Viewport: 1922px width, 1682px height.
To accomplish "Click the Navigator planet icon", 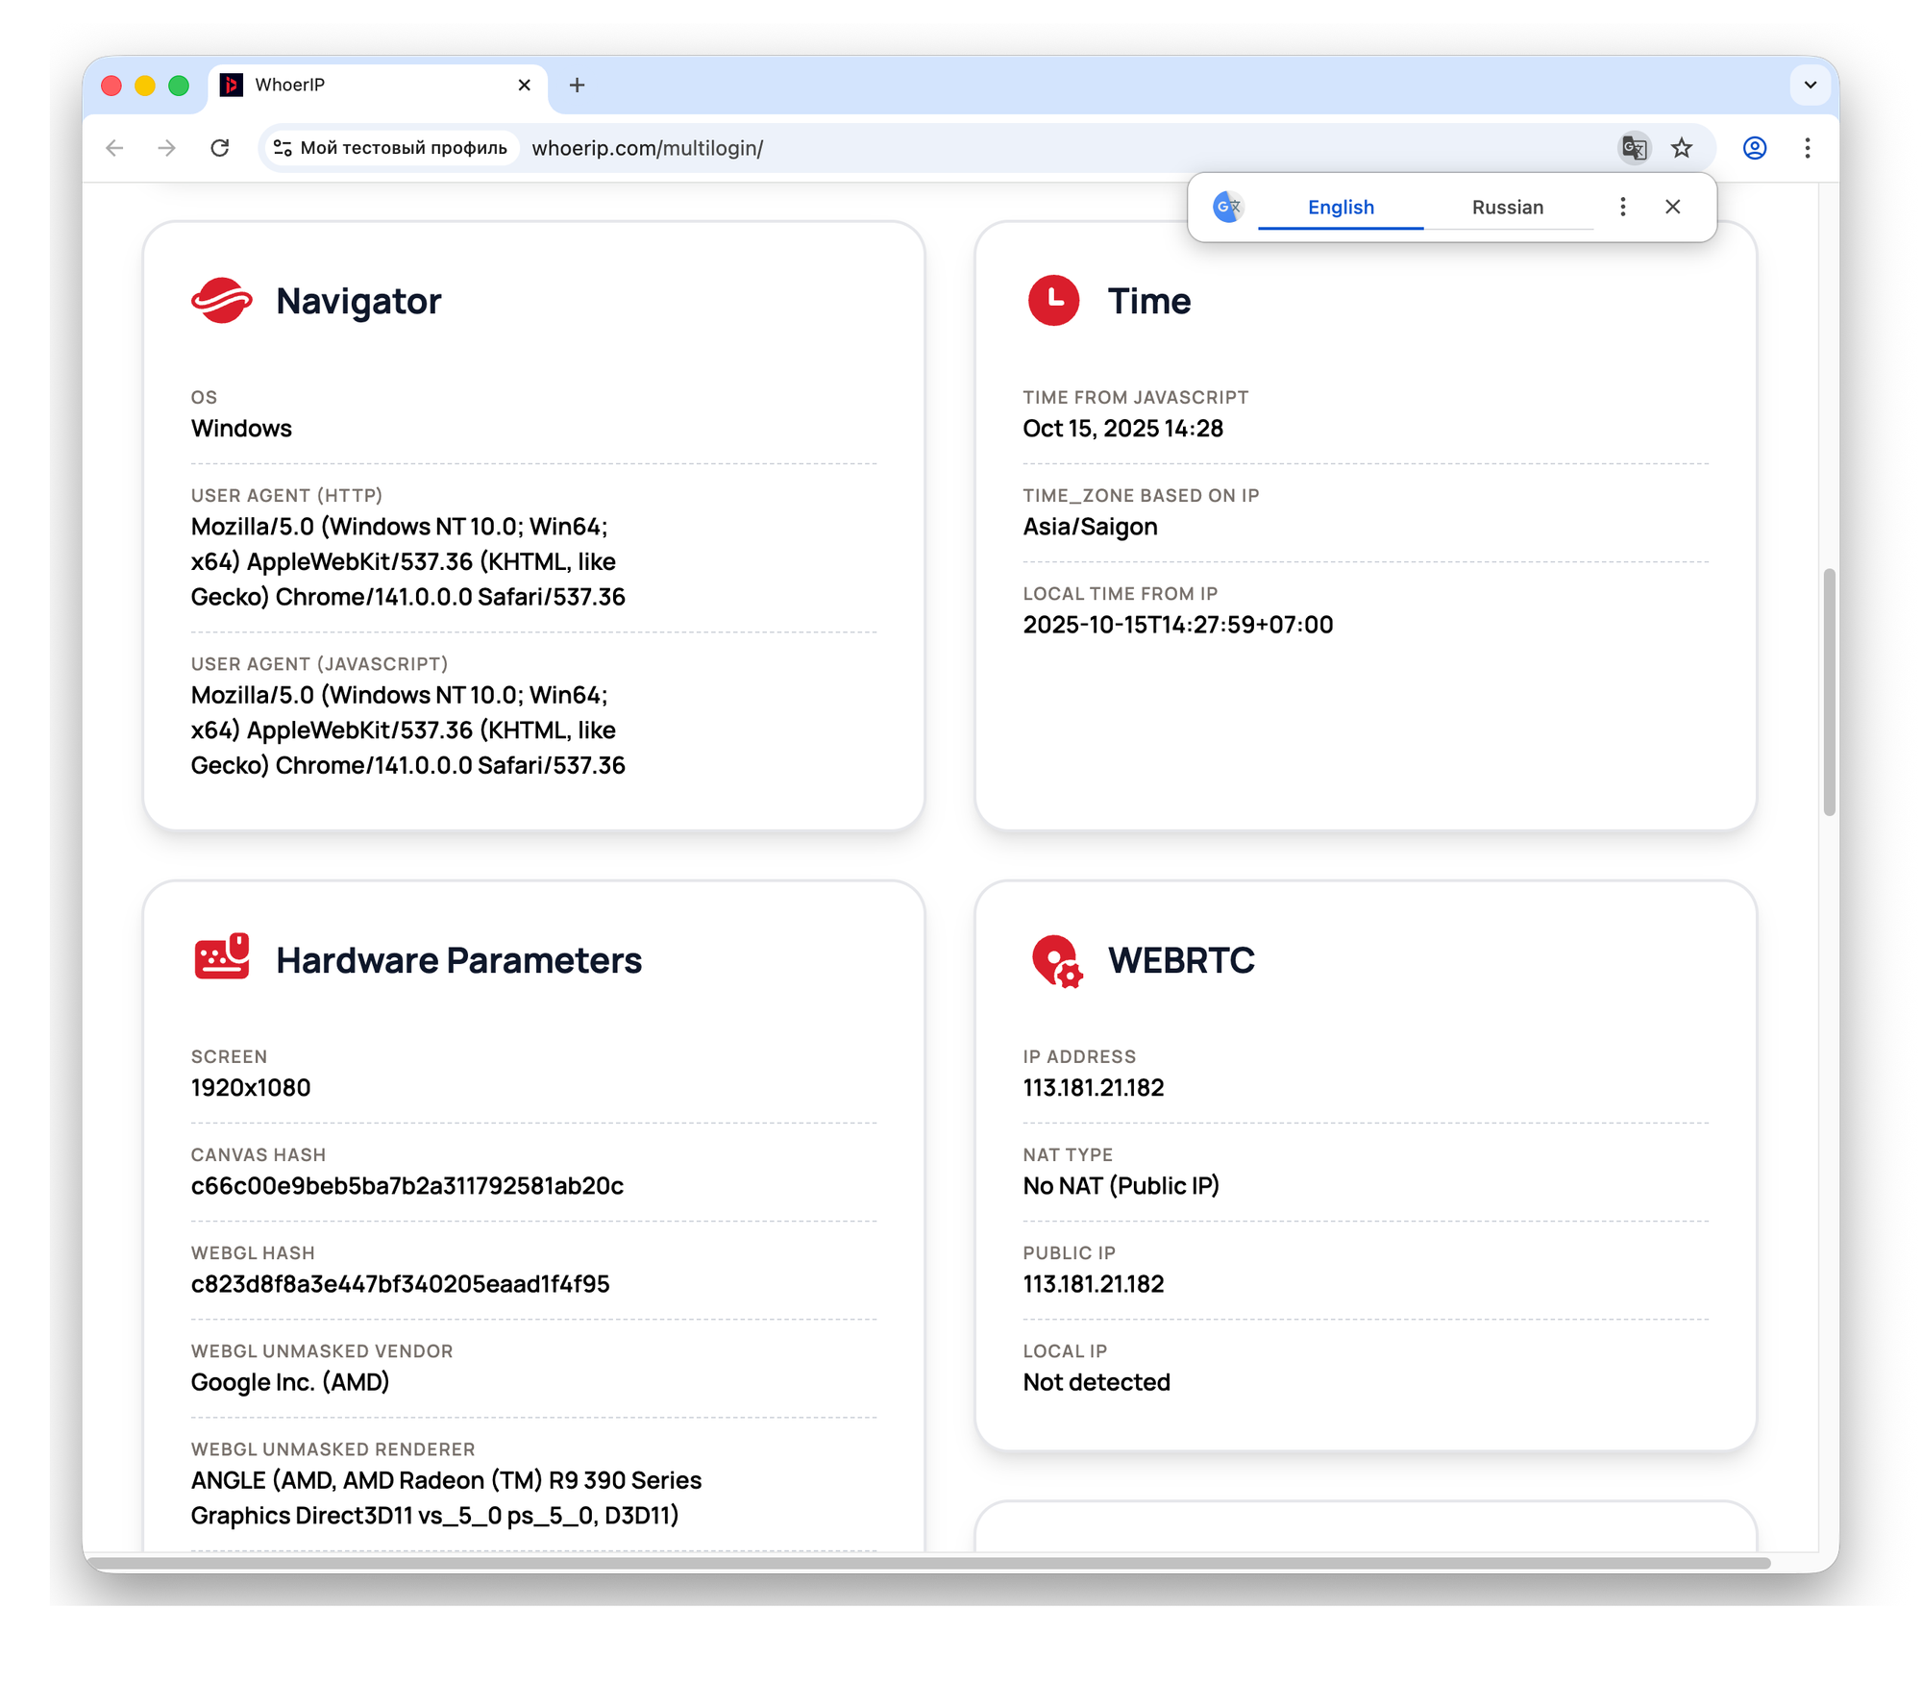I will coord(221,301).
